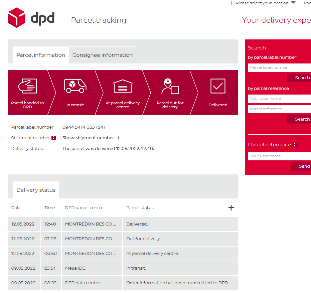Open the Delivery status tab
The height and width of the screenshot is (293, 311).
coord(36,190)
